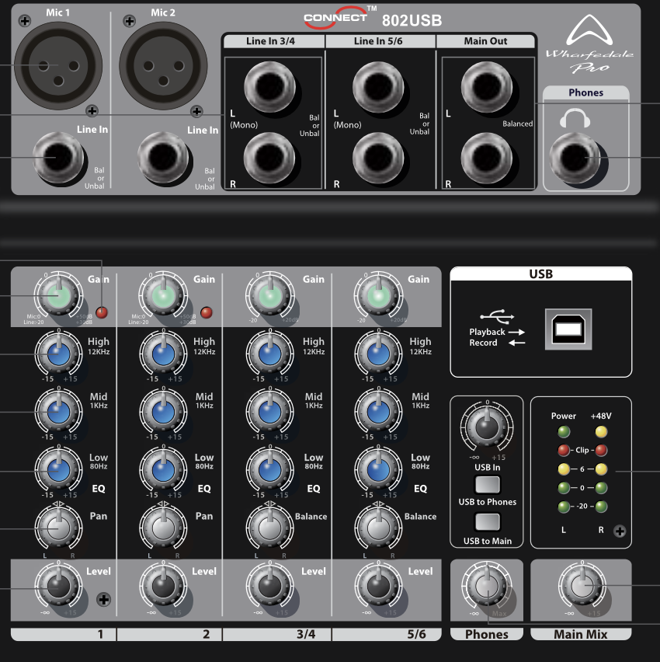Click the yellow +48V phantom power LED
Image resolution: width=660 pixels, height=662 pixels.
pos(600,432)
